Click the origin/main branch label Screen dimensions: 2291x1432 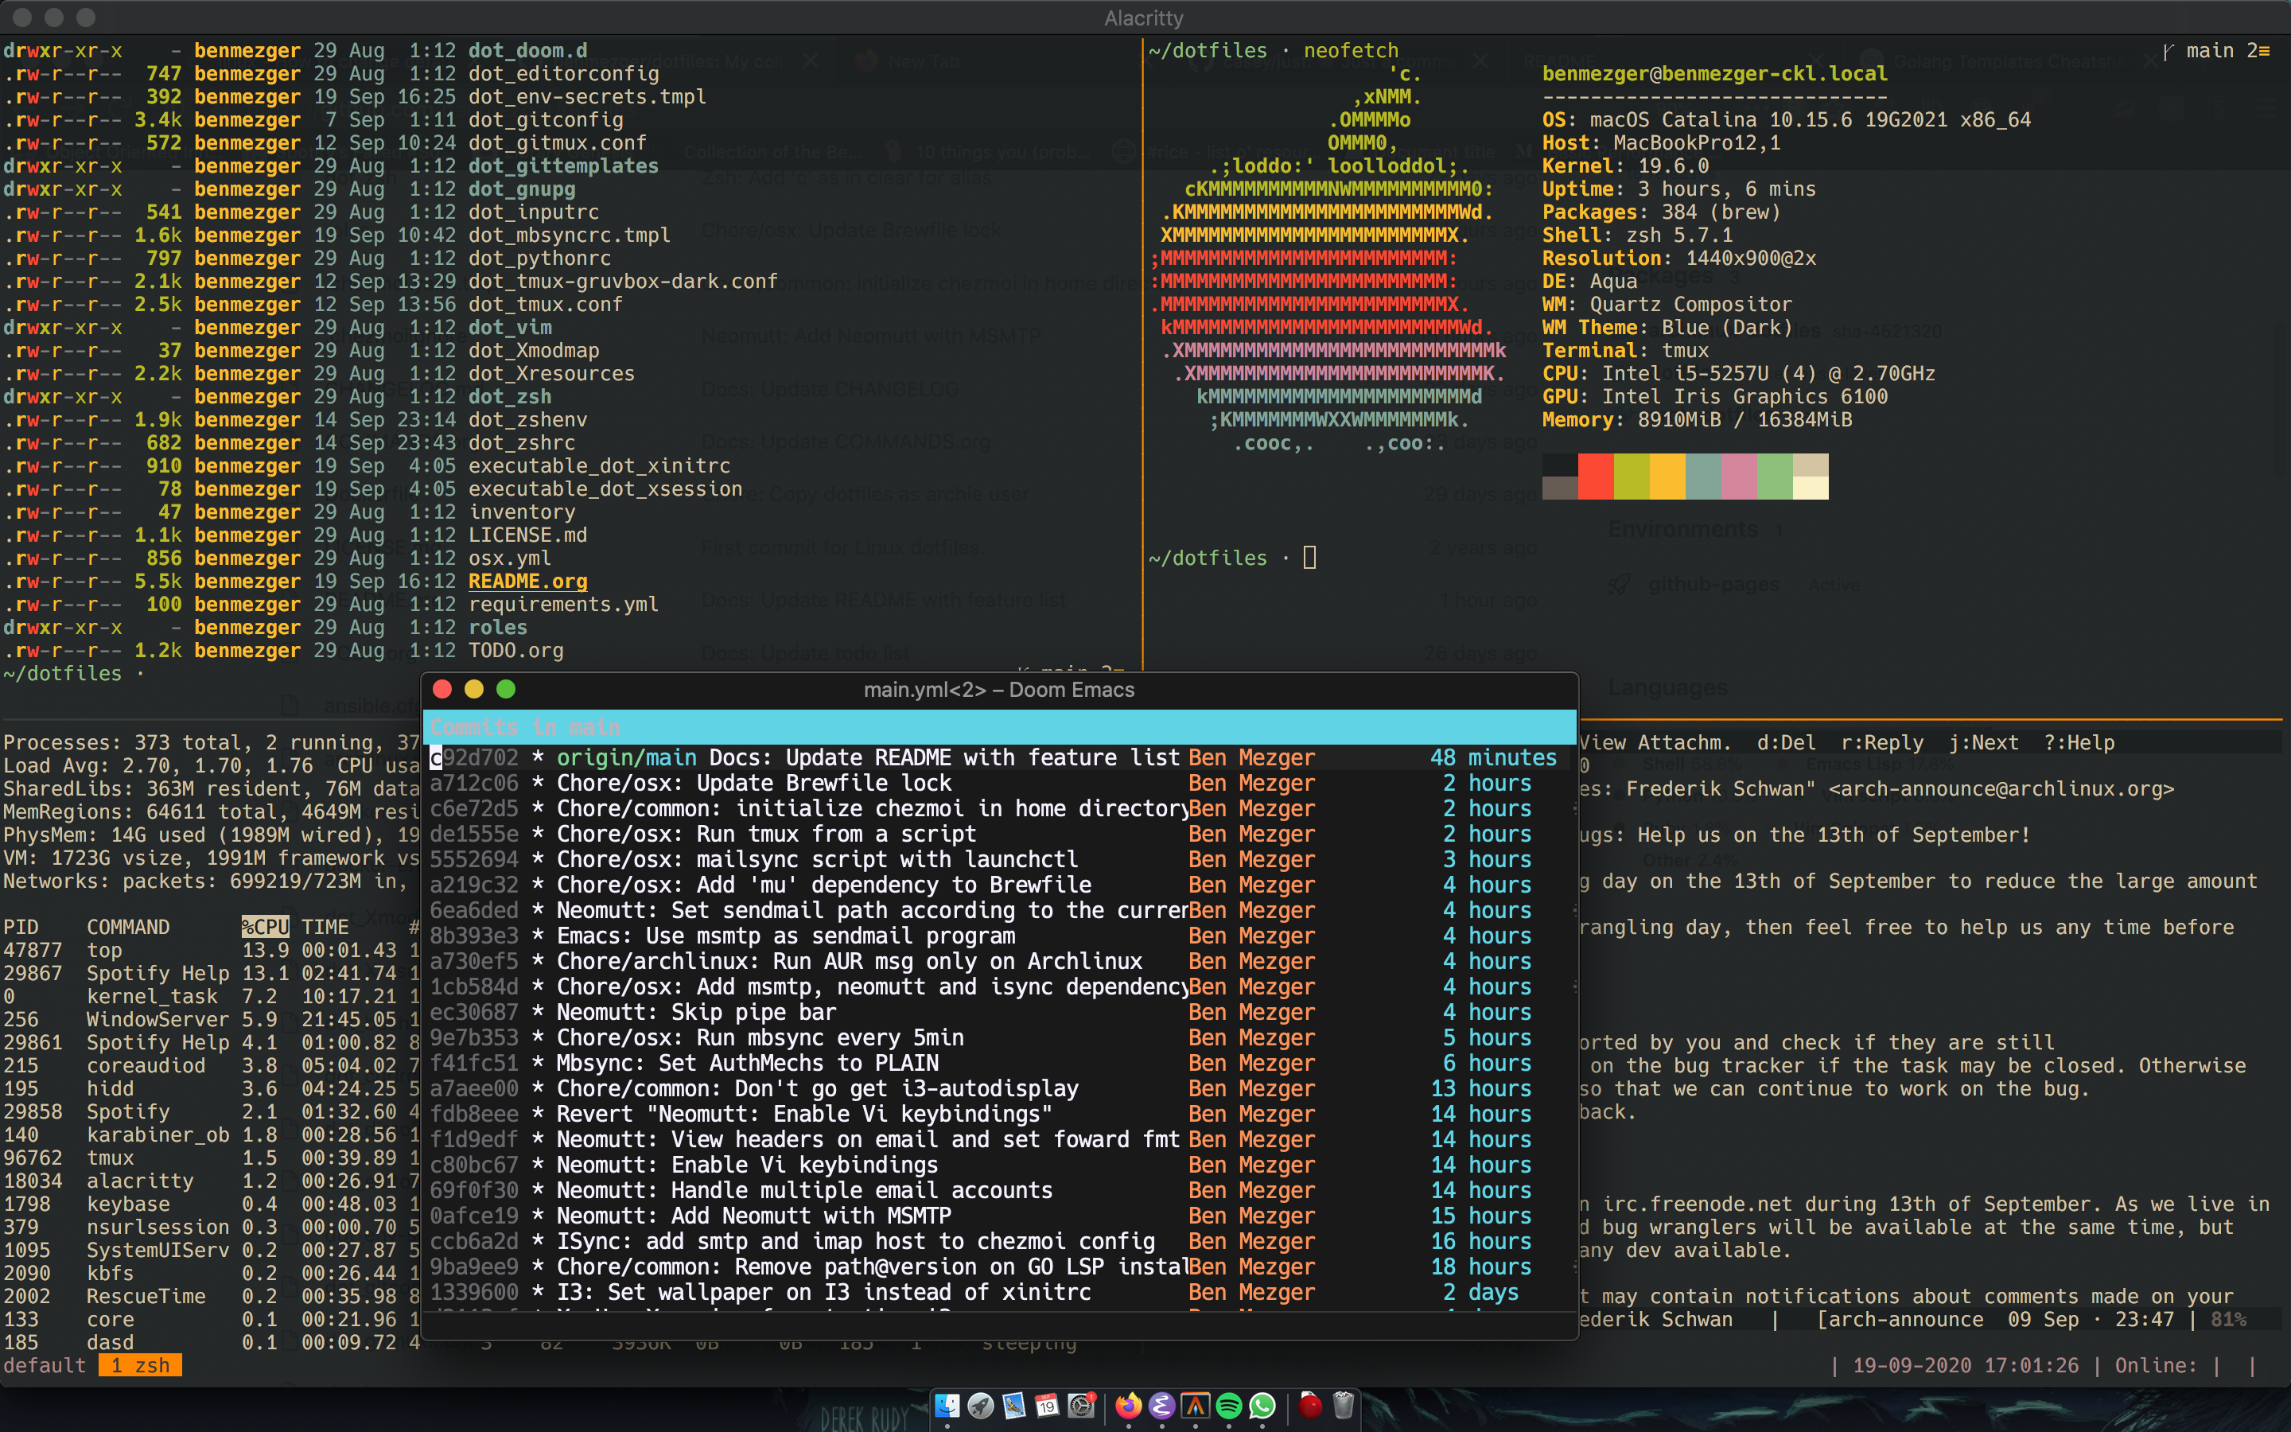pos(626,757)
